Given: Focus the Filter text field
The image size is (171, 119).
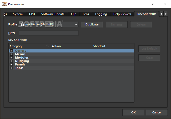Looking at the screenshot, I should pyautogui.click(x=49, y=33).
